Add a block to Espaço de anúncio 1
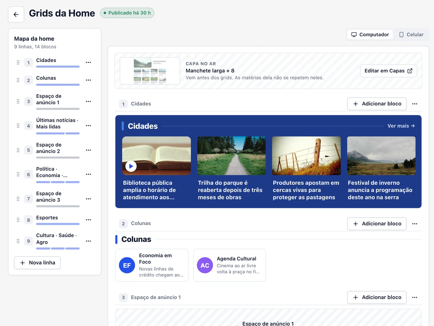434x326 pixels. [x=377, y=297]
